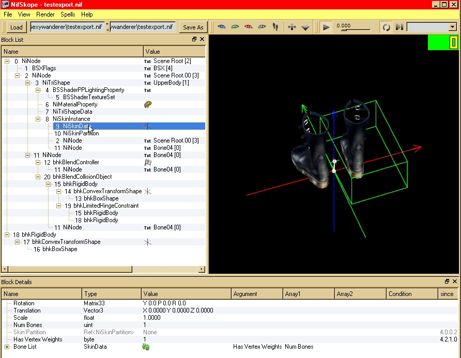Viewport: 461px width, 358px height.
Task: Open the Spells menu
Action: click(68, 14)
